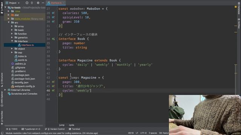Click the UTF-8 encoding status item
The image size is (241, 135).
[143, 133]
